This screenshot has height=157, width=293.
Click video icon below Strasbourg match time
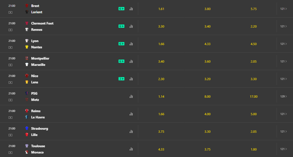pos(11,135)
